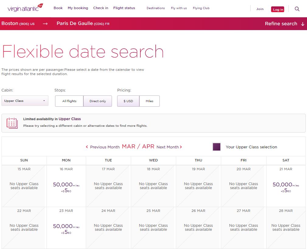Click the 26 MAR calendar cell
The image size is (307, 249).
click(198, 228)
